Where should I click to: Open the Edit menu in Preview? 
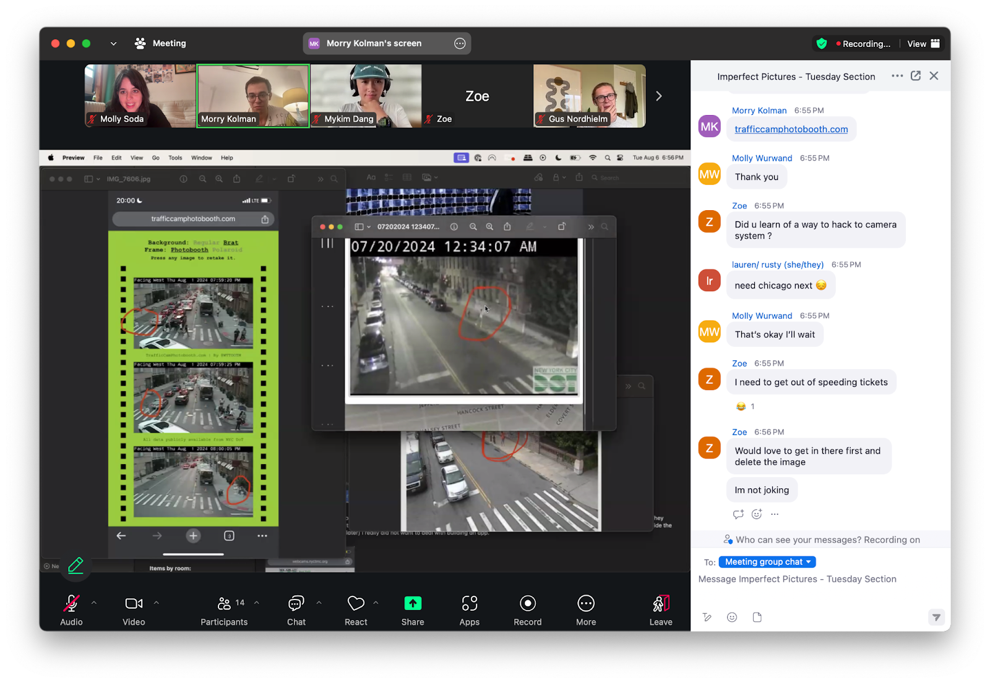116,158
